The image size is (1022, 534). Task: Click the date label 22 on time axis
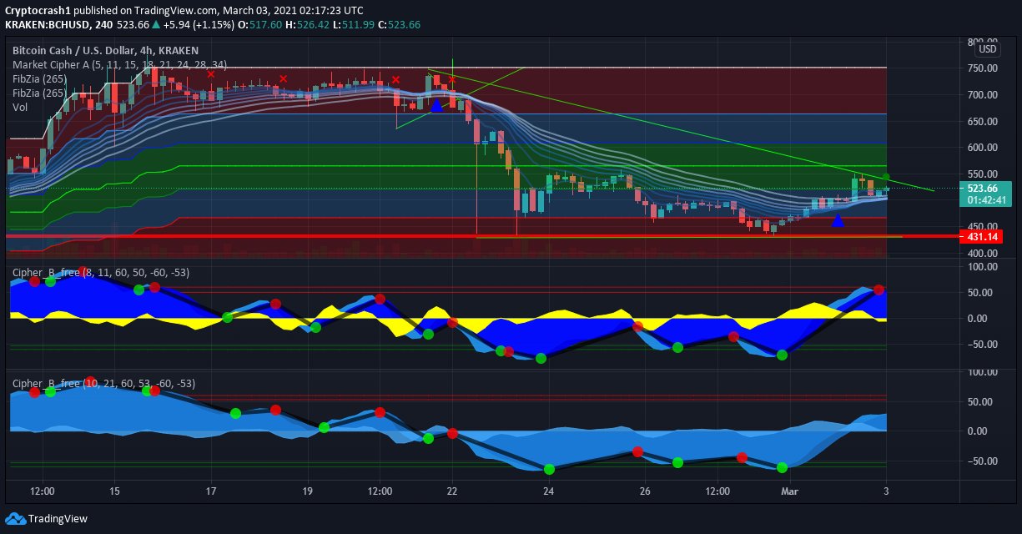click(452, 491)
